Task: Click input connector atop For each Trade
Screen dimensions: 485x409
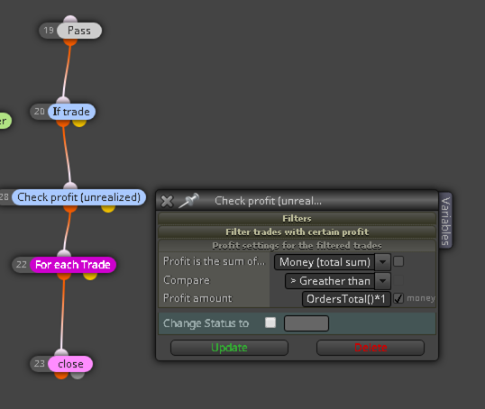Action: click(64, 253)
